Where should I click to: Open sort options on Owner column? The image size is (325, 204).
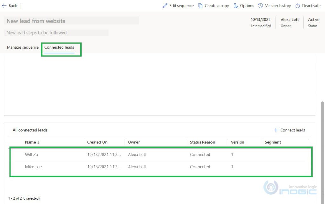click(134, 142)
